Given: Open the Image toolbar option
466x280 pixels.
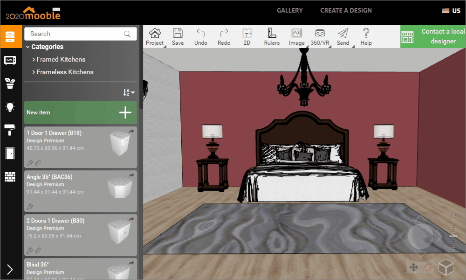Looking at the screenshot, I should [296, 36].
